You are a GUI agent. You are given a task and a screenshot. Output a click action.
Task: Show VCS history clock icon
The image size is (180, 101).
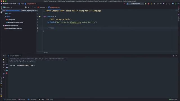coord(166,4)
